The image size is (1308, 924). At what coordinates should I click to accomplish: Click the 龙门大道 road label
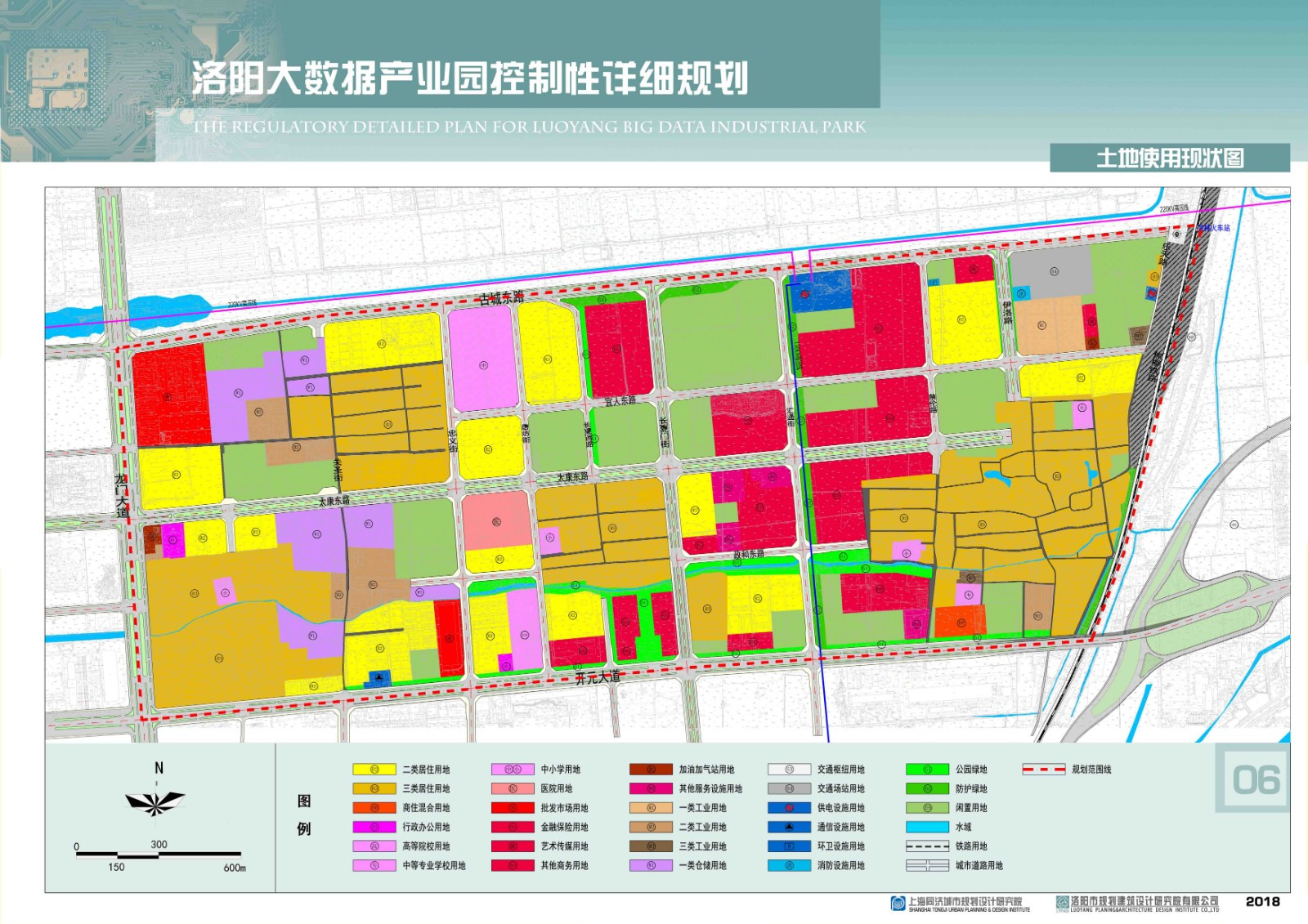click(122, 496)
